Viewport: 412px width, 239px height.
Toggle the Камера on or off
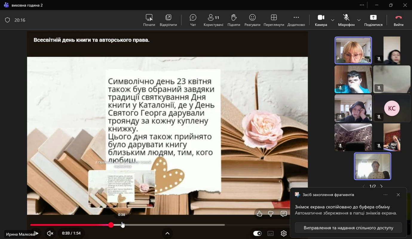321,20
